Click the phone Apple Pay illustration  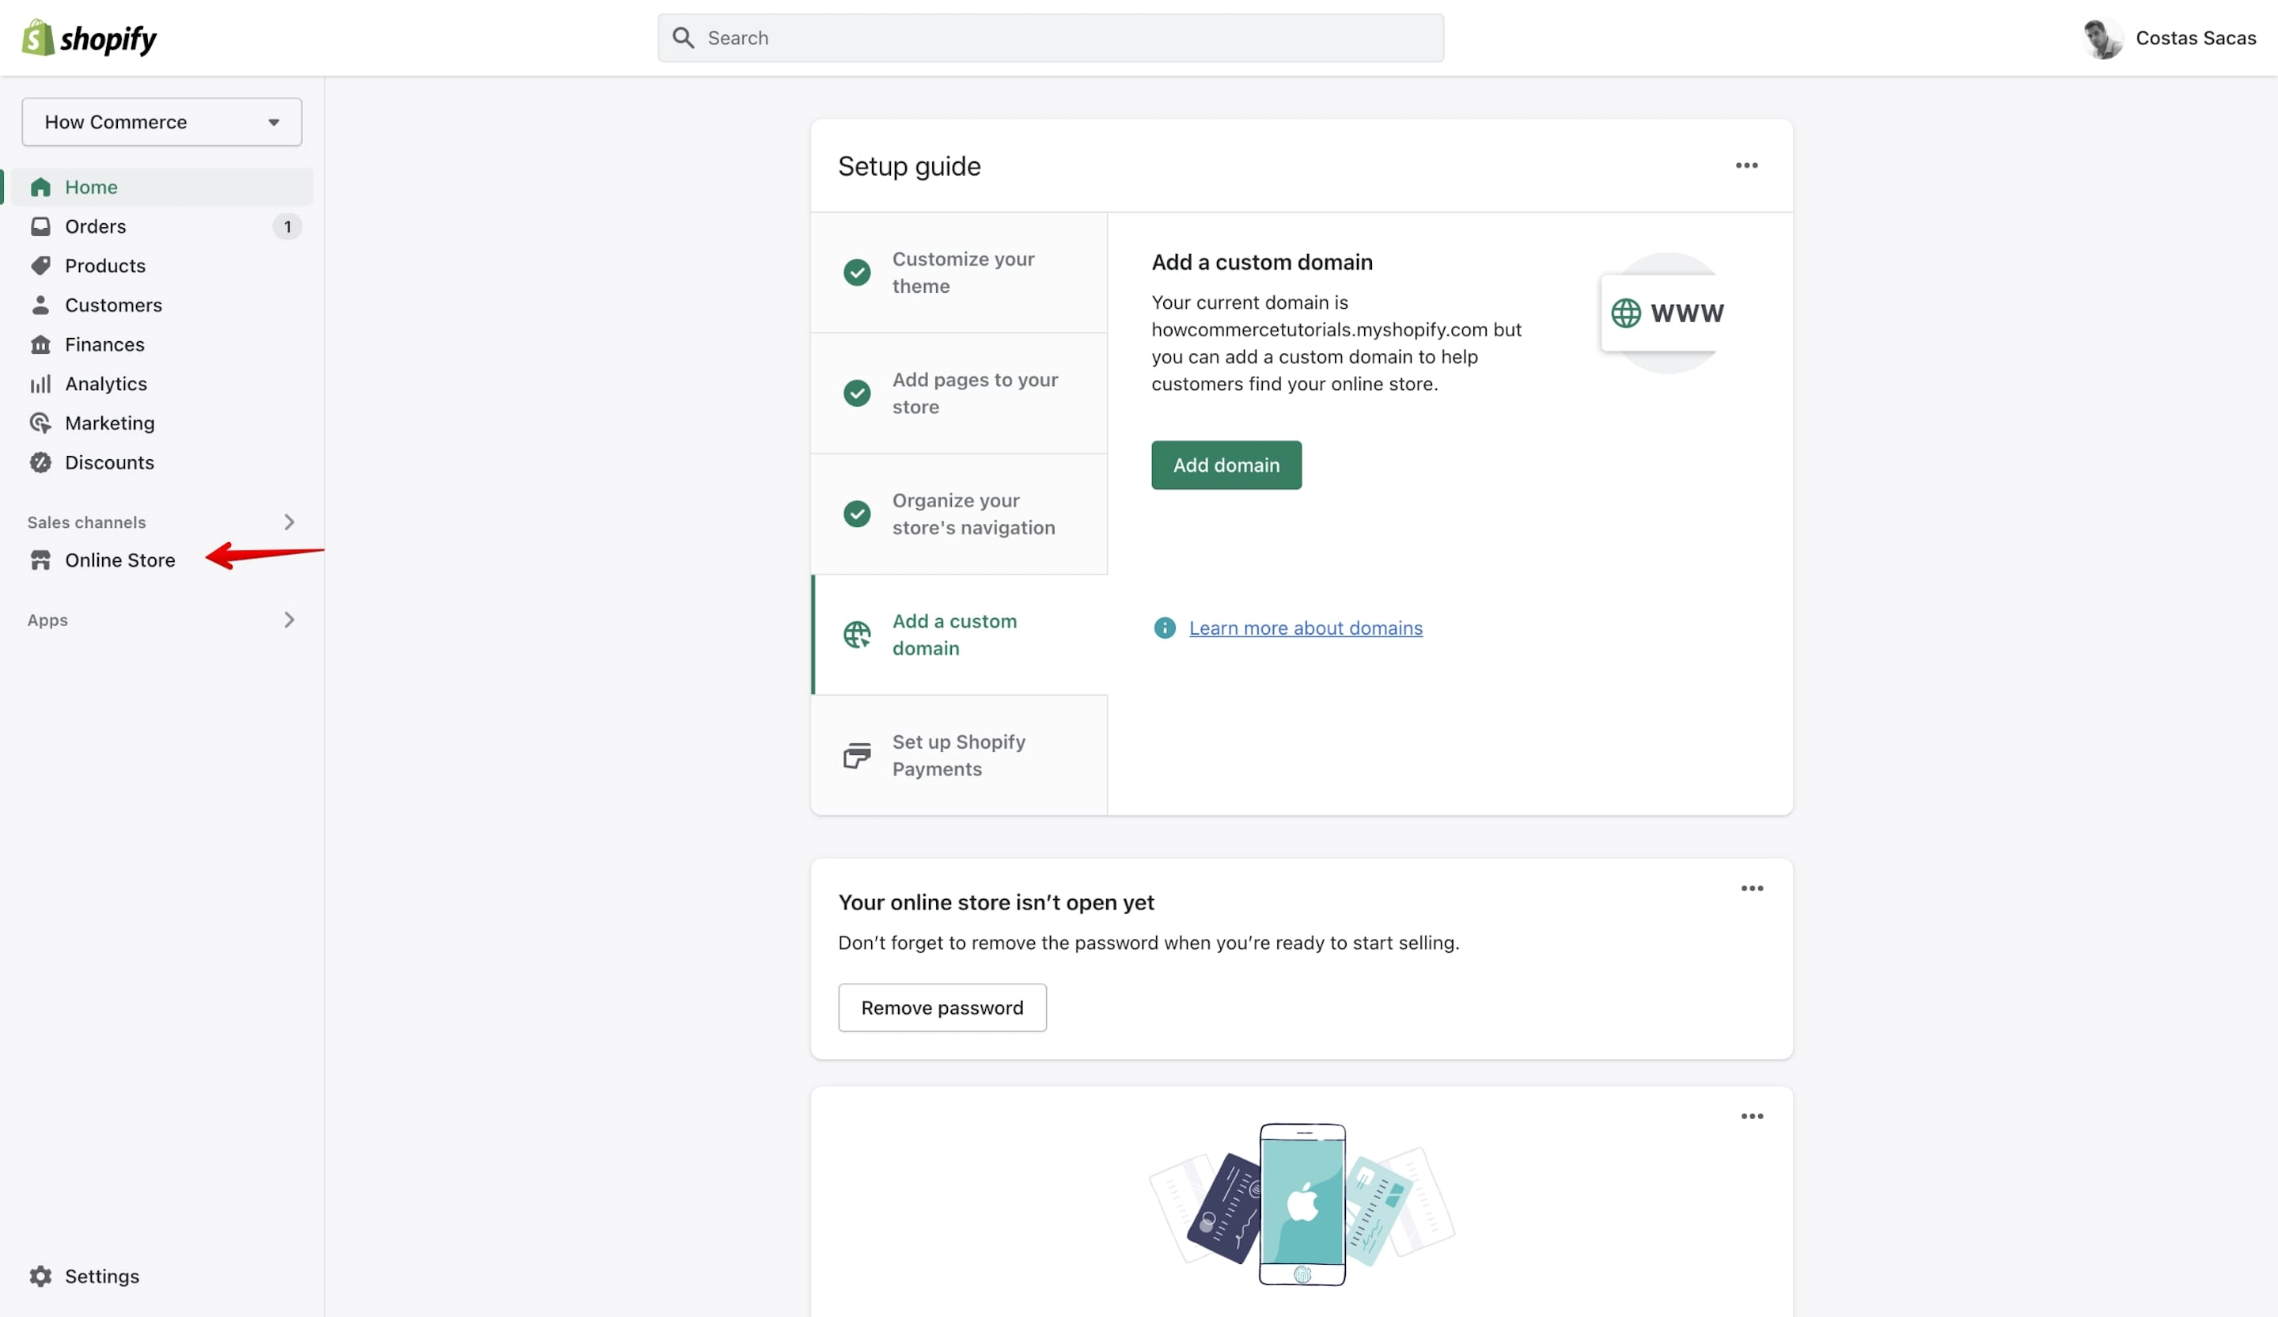pos(1302,1204)
